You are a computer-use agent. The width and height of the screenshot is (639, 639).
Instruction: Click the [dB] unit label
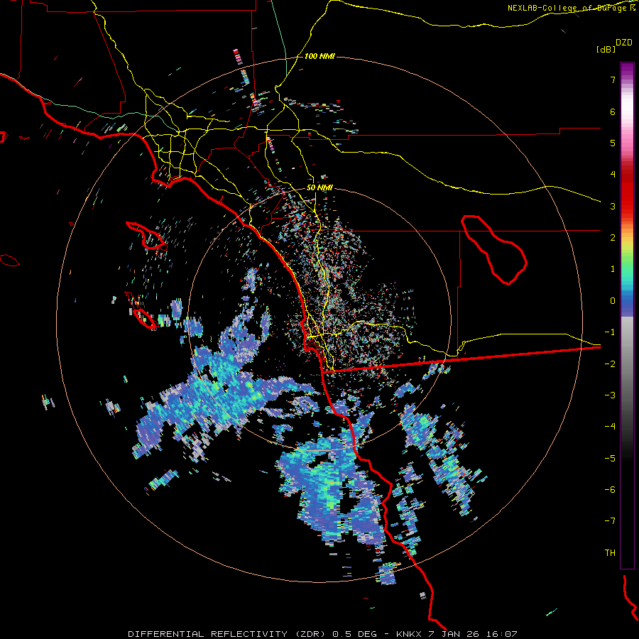[x=606, y=49]
